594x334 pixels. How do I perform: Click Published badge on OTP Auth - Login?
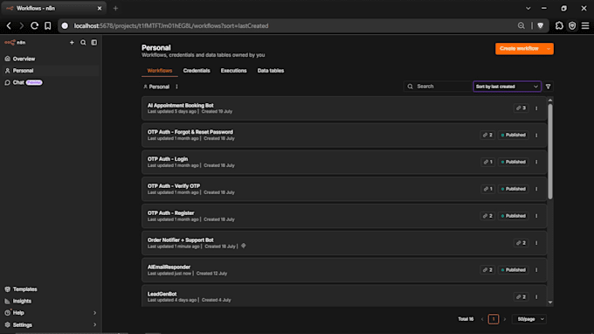pos(514,162)
